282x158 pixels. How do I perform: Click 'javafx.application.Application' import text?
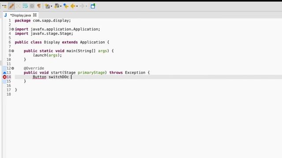64,29
